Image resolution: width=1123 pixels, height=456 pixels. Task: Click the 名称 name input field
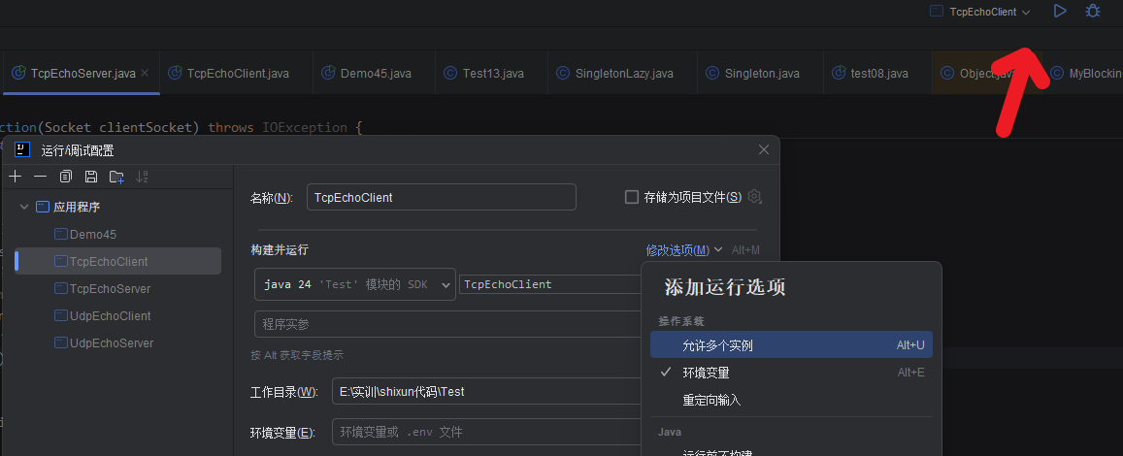point(442,197)
